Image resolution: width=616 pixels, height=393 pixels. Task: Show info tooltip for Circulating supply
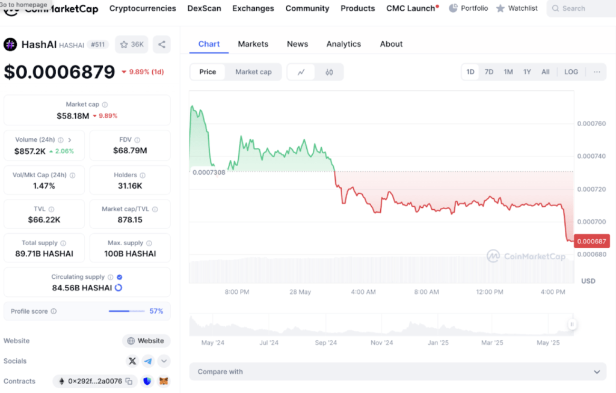tap(111, 277)
